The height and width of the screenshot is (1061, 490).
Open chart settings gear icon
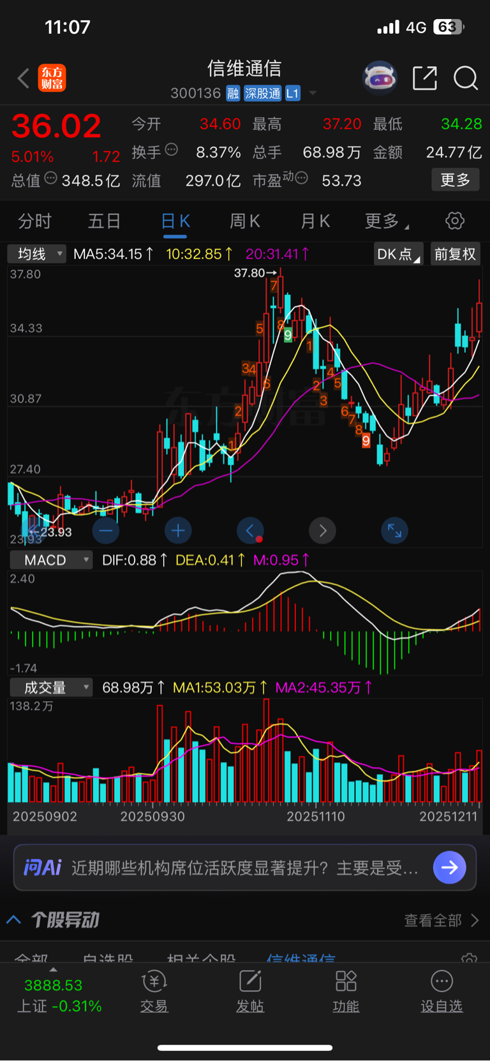coord(455,221)
